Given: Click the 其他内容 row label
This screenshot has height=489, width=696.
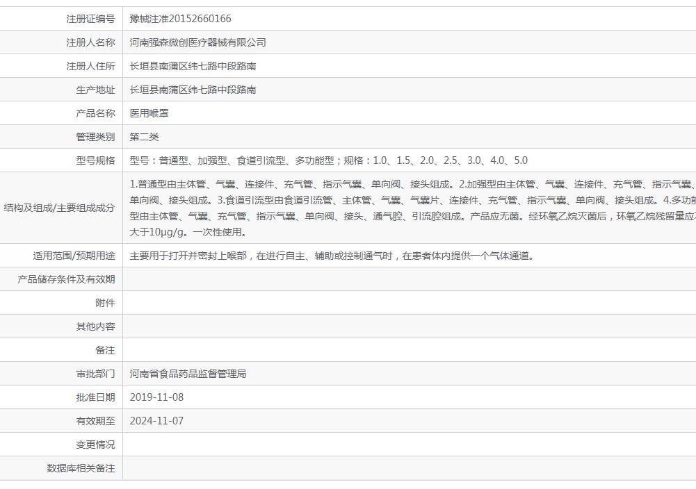Looking at the screenshot, I should 95,326.
